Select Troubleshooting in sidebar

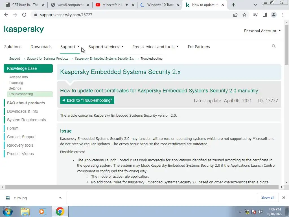[30, 94]
